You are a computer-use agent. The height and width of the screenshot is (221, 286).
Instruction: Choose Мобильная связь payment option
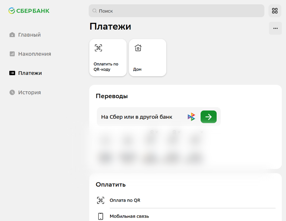[129, 216]
